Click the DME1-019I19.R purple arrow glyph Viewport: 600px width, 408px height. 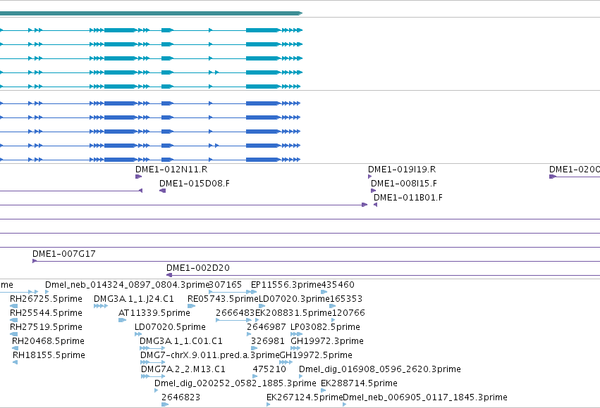[x=369, y=177]
